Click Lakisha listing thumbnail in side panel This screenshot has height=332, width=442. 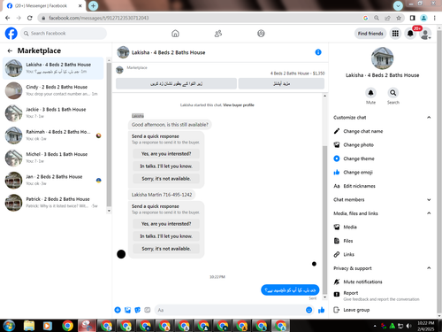[382, 58]
